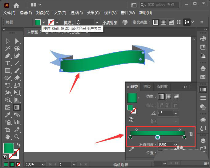Select the Gradient tool in toolbox

click(17, 107)
